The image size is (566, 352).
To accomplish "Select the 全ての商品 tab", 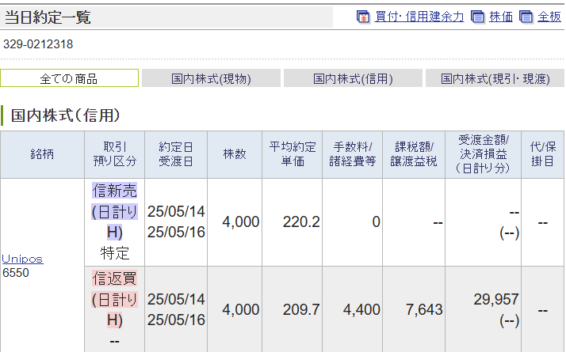I will [69, 78].
